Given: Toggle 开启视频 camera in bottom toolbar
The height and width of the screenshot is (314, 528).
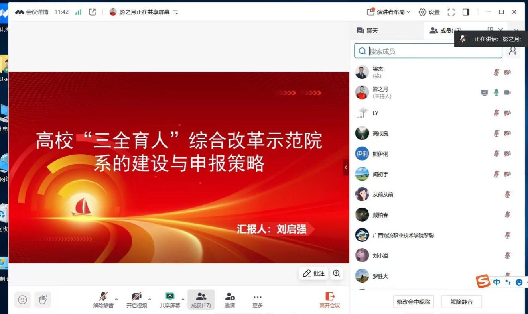Looking at the screenshot, I should [x=136, y=300].
